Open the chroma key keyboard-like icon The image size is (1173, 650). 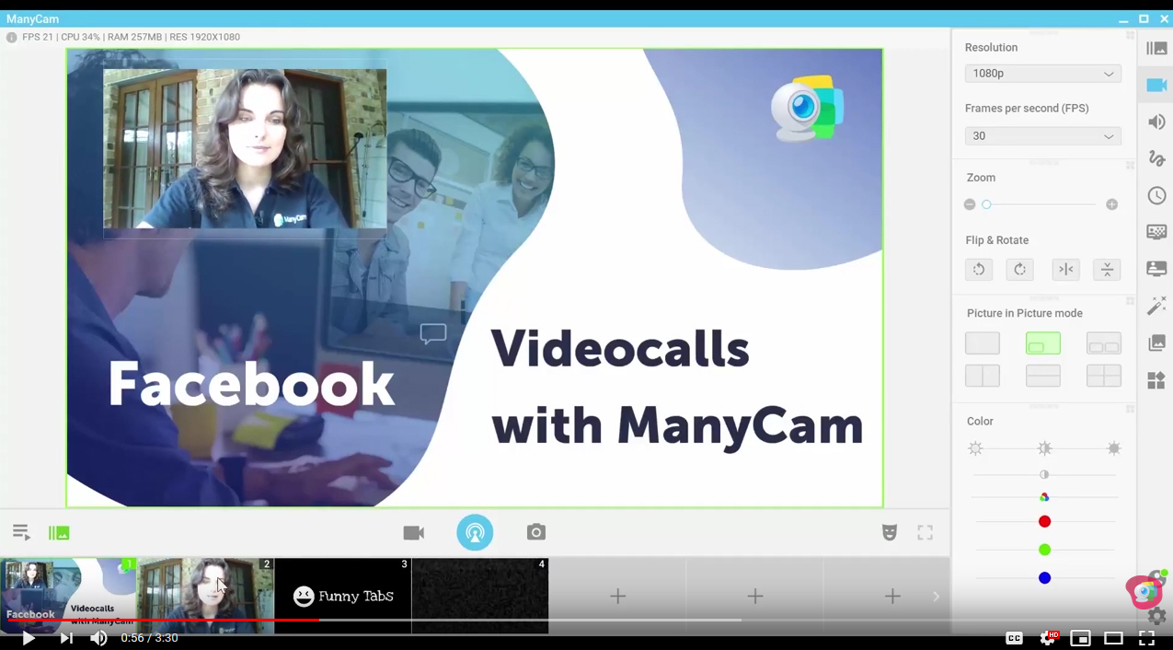coord(1156,232)
